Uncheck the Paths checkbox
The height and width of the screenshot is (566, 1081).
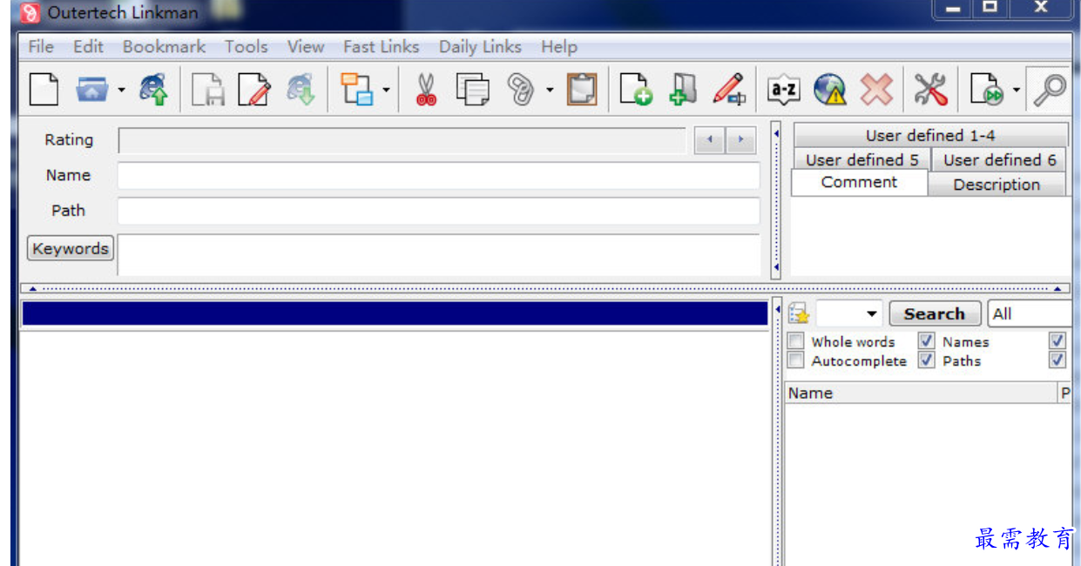[927, 360]
